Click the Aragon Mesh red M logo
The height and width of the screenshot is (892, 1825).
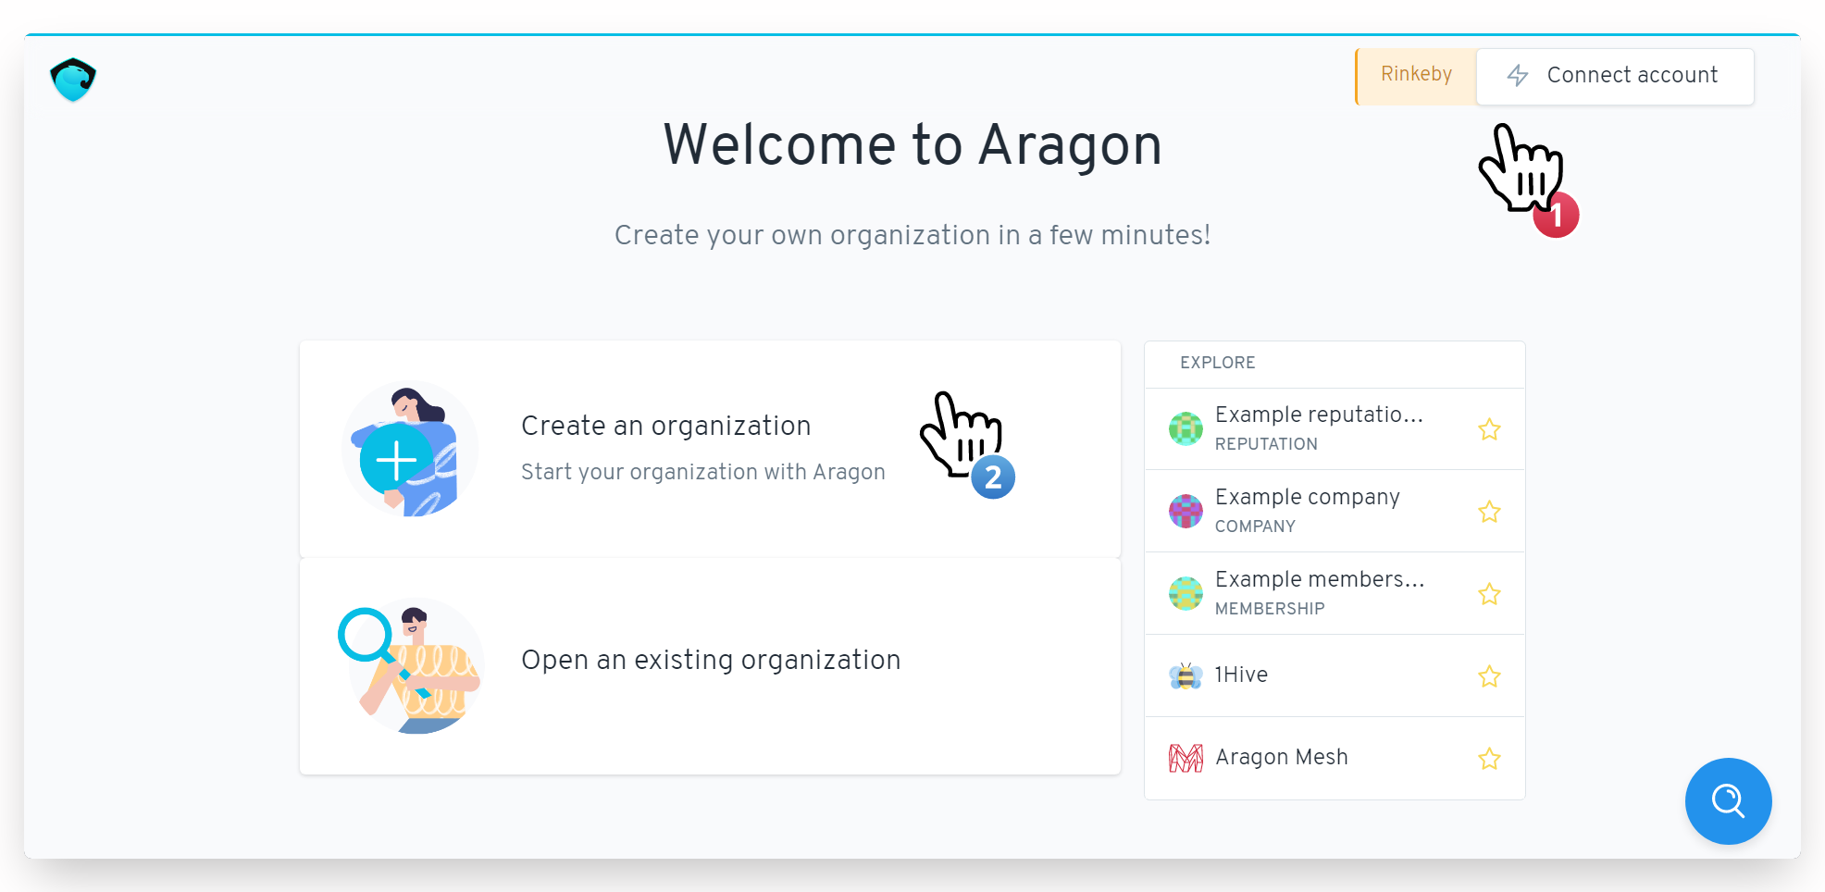point(1186,758)
